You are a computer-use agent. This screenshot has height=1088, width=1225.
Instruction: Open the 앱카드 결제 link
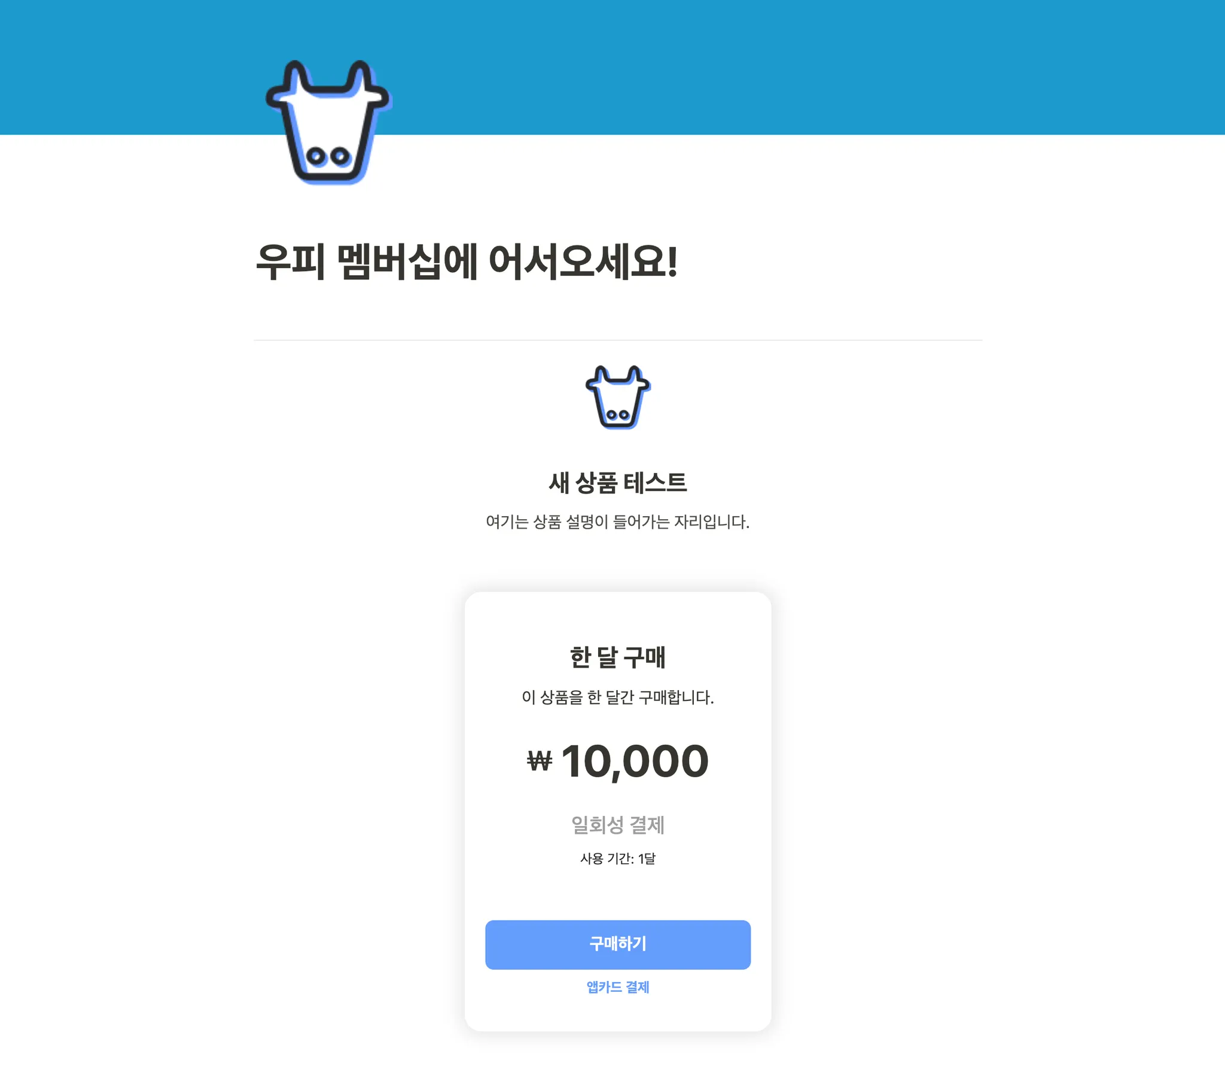coord(618,987)
